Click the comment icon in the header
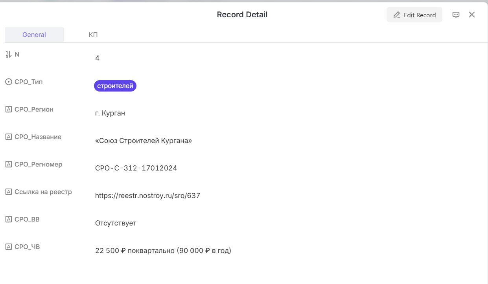 (x=456, y=15)
